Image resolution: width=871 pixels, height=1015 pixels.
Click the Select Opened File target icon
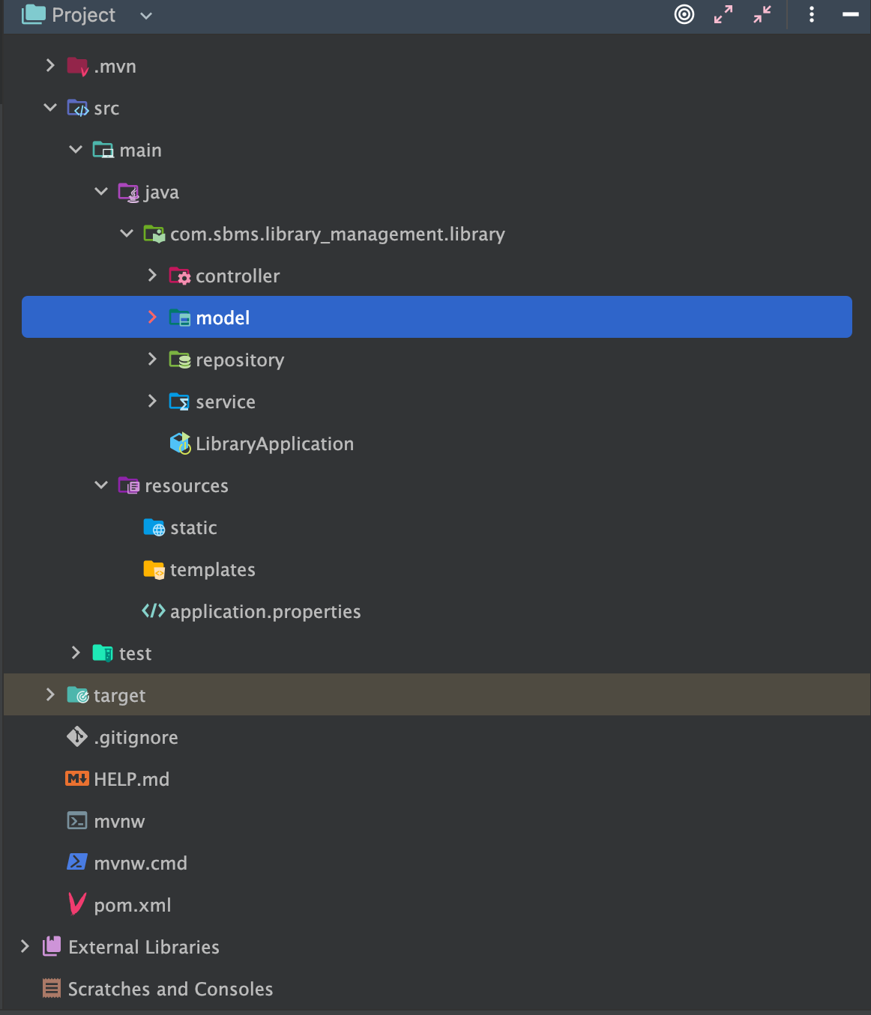(684, 14)
